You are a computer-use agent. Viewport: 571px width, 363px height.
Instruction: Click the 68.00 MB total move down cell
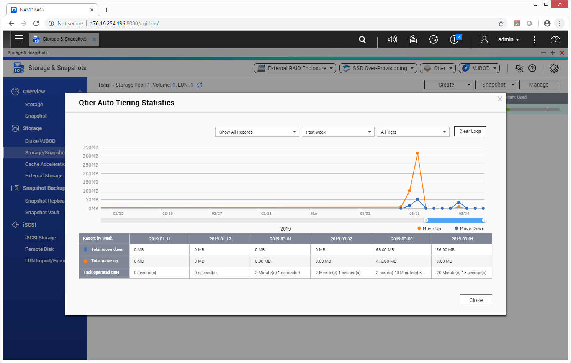point(401,250)
